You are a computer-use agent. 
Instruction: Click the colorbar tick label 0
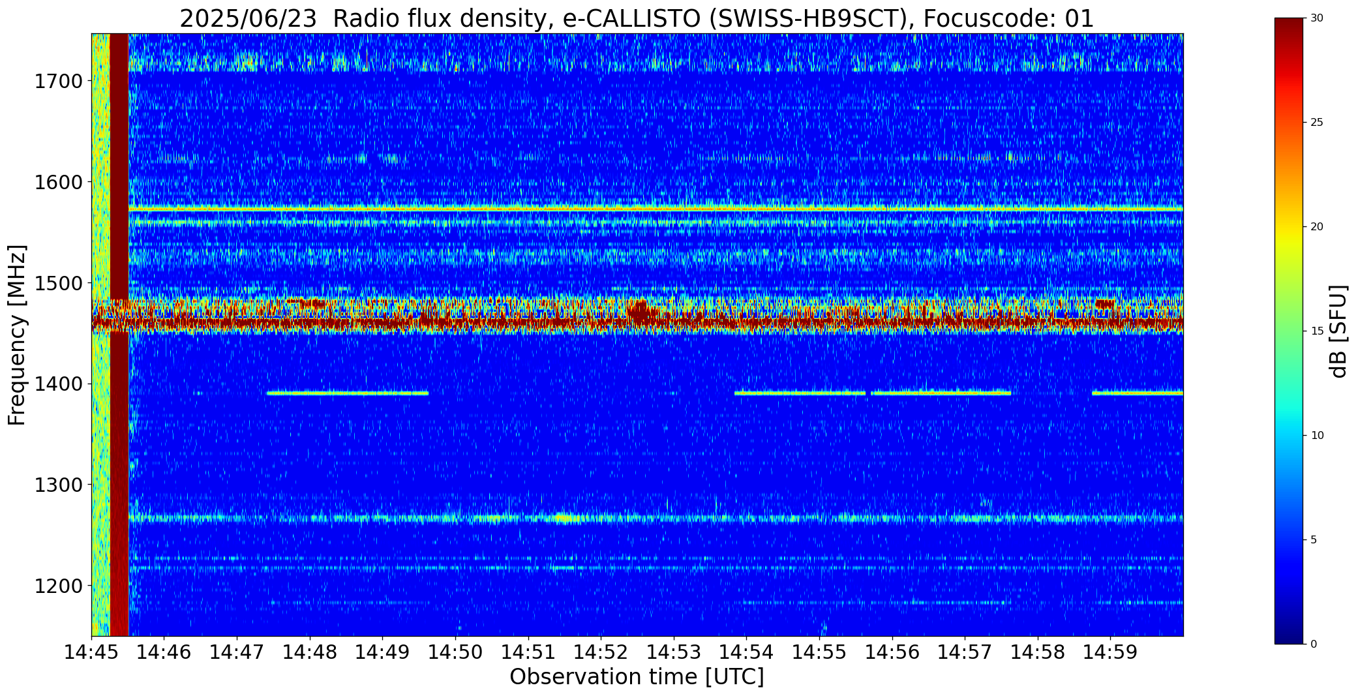[1314, 644]
